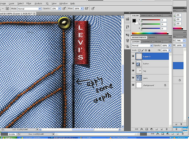This screenshot has height=142, width=189.
Task: Pick a color from the spectrum ramp
Action: pos(150,33)
